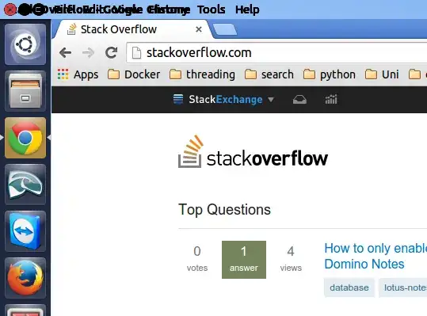
Task: Select the database tag
Action: point(349,287)
